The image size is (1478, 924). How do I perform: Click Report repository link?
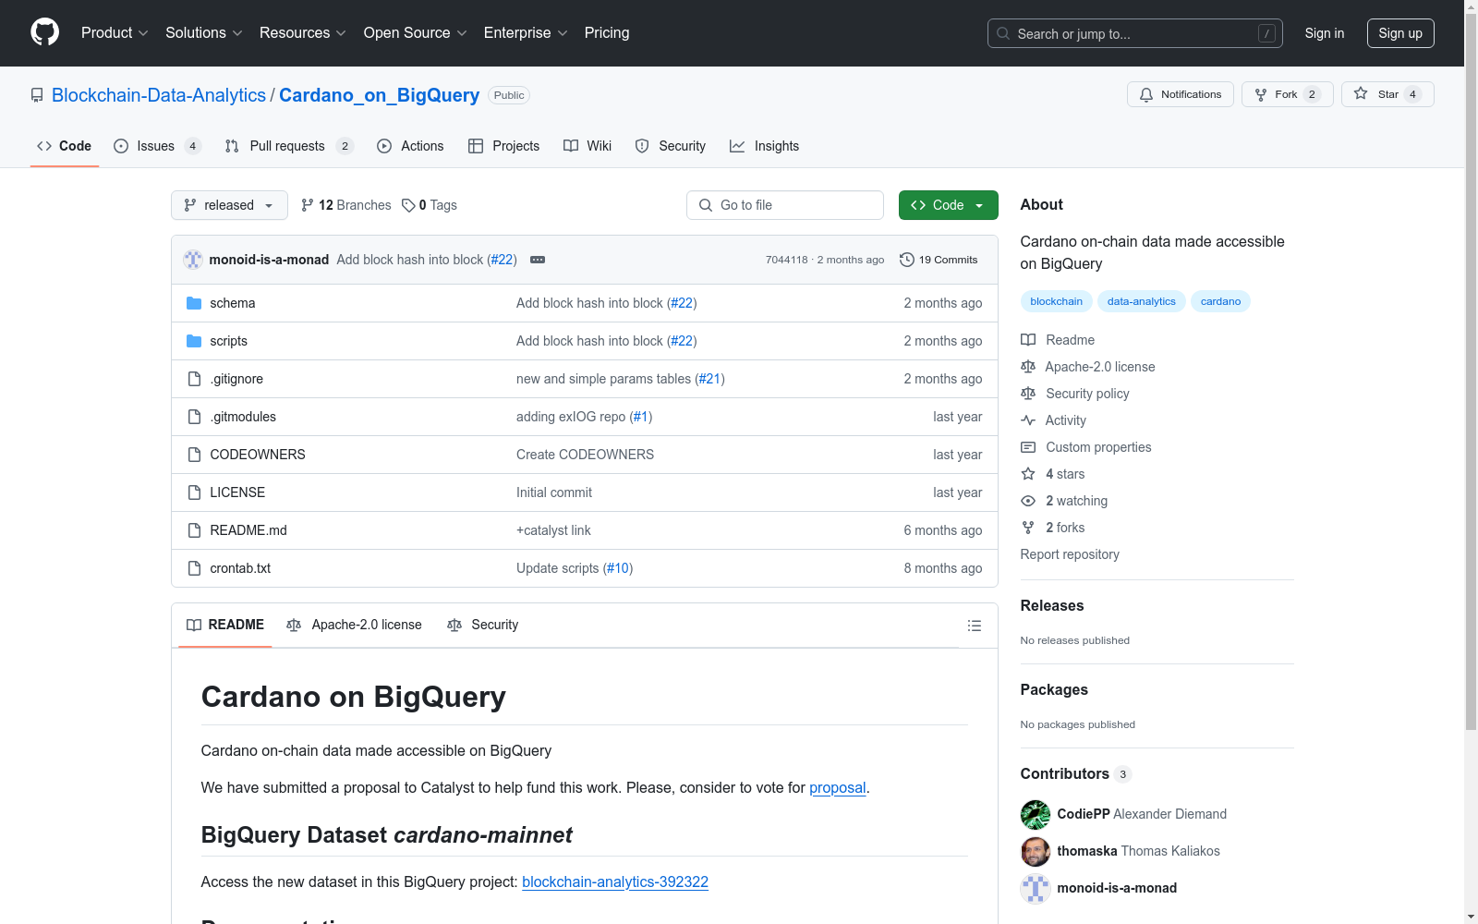pos(1070,554)
